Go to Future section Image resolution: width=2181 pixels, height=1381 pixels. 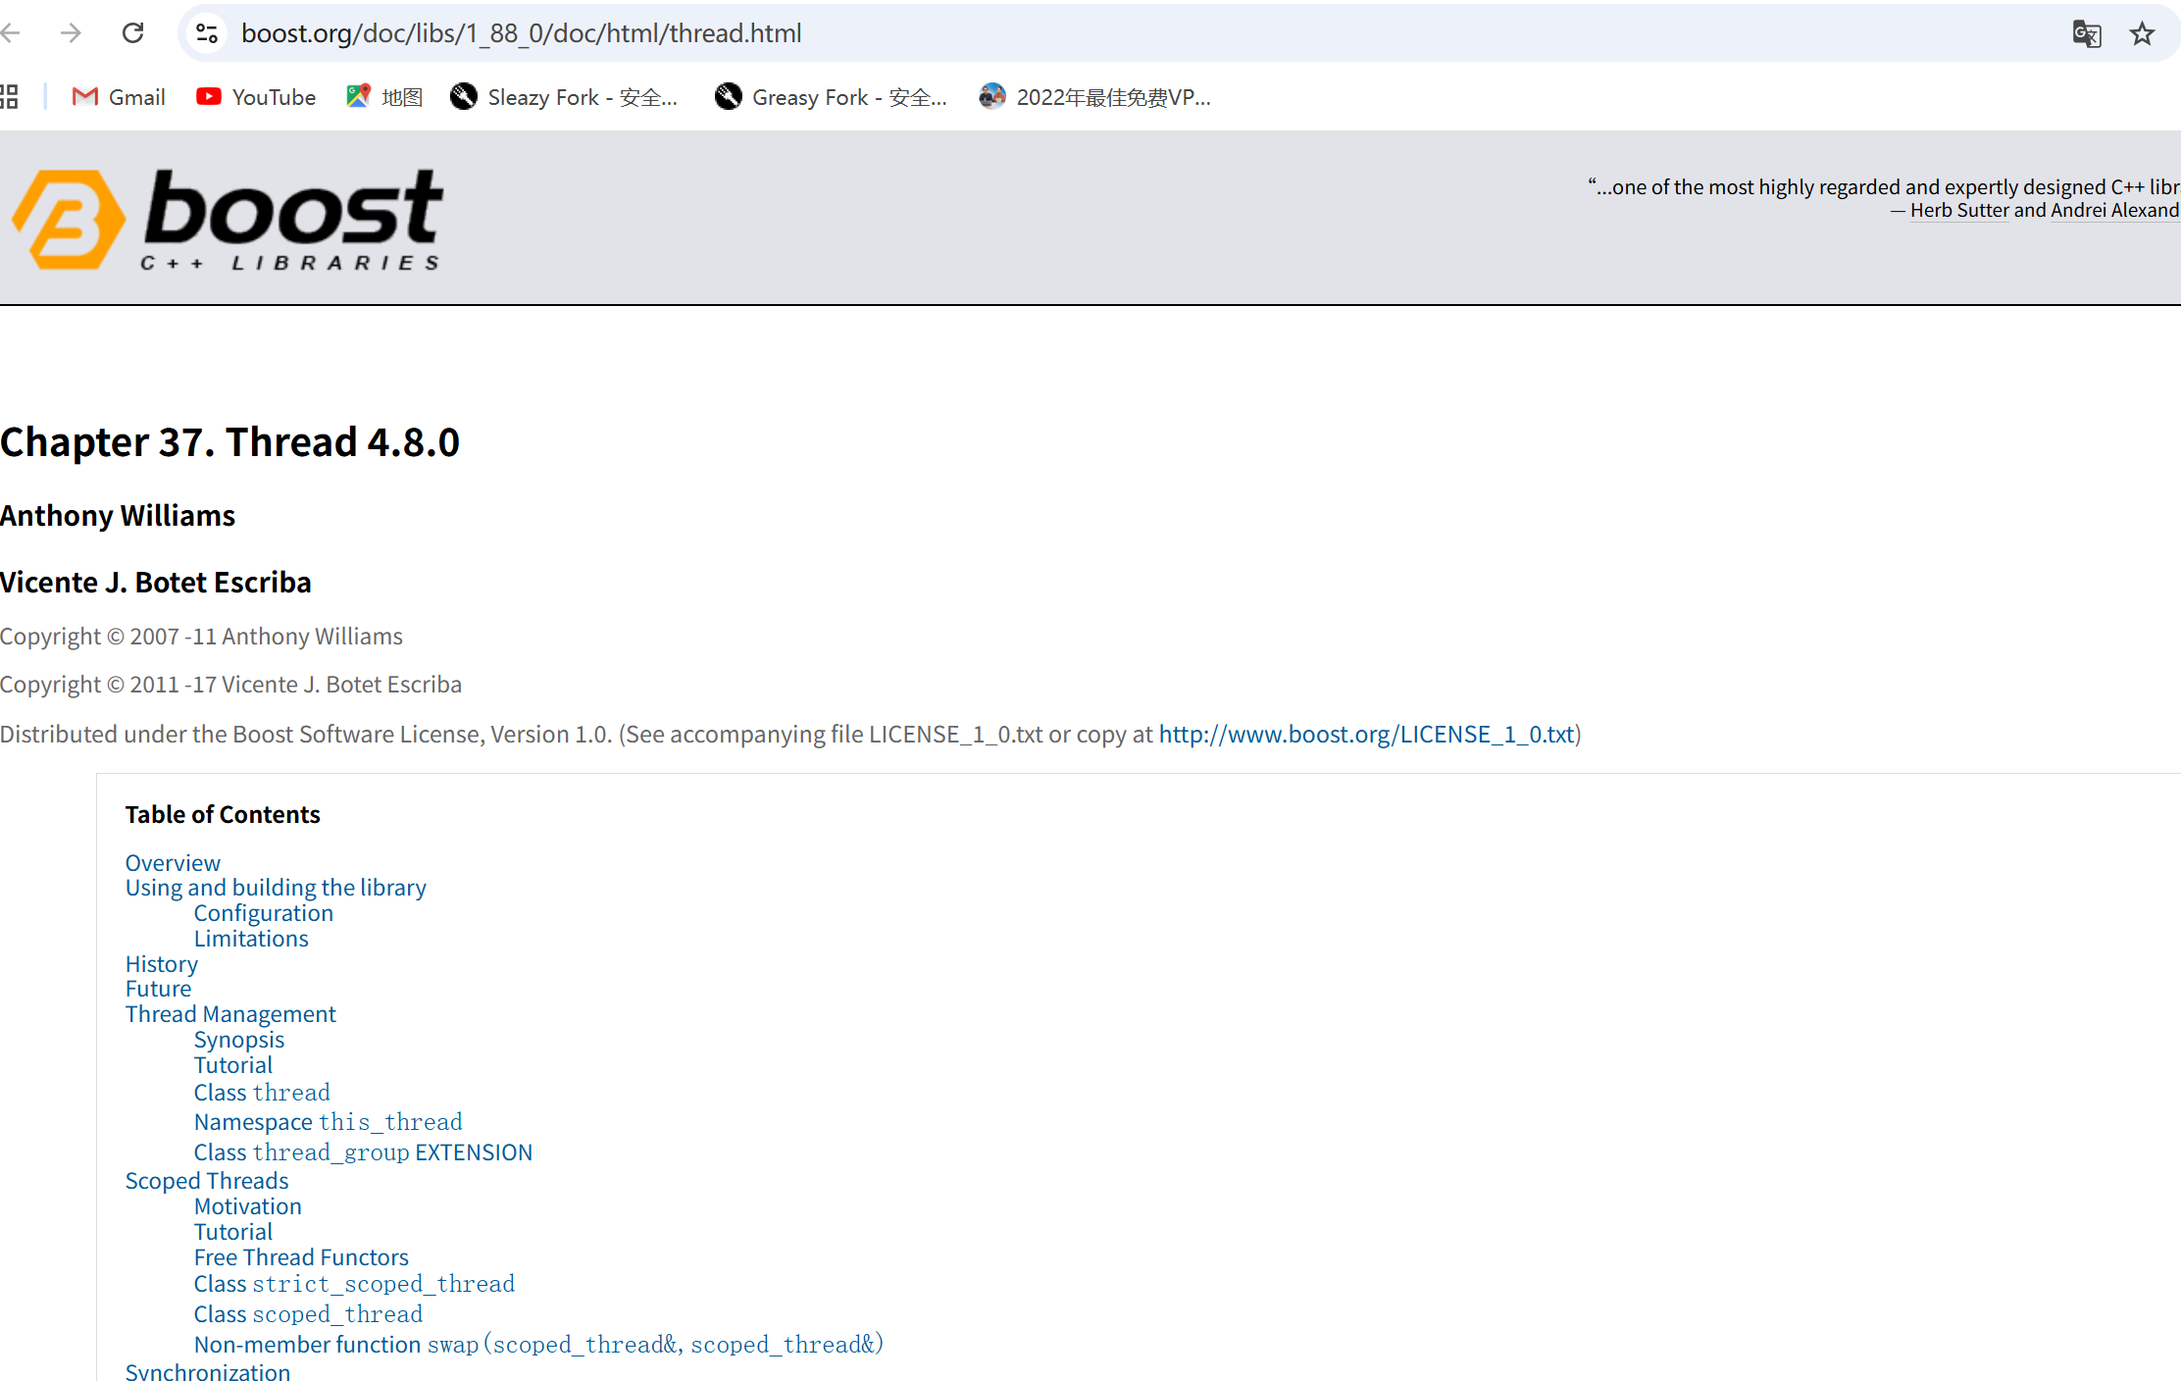point(158,989)
